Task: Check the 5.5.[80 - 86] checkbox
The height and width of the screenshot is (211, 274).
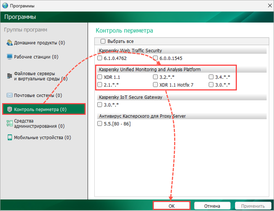Action: [99, 124]
